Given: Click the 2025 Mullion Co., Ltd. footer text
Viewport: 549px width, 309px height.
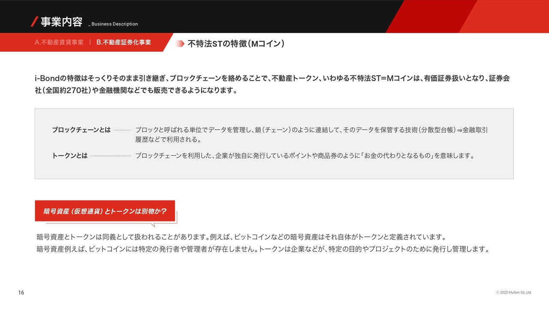Looking at the screenshot, I should coord(516,293).
